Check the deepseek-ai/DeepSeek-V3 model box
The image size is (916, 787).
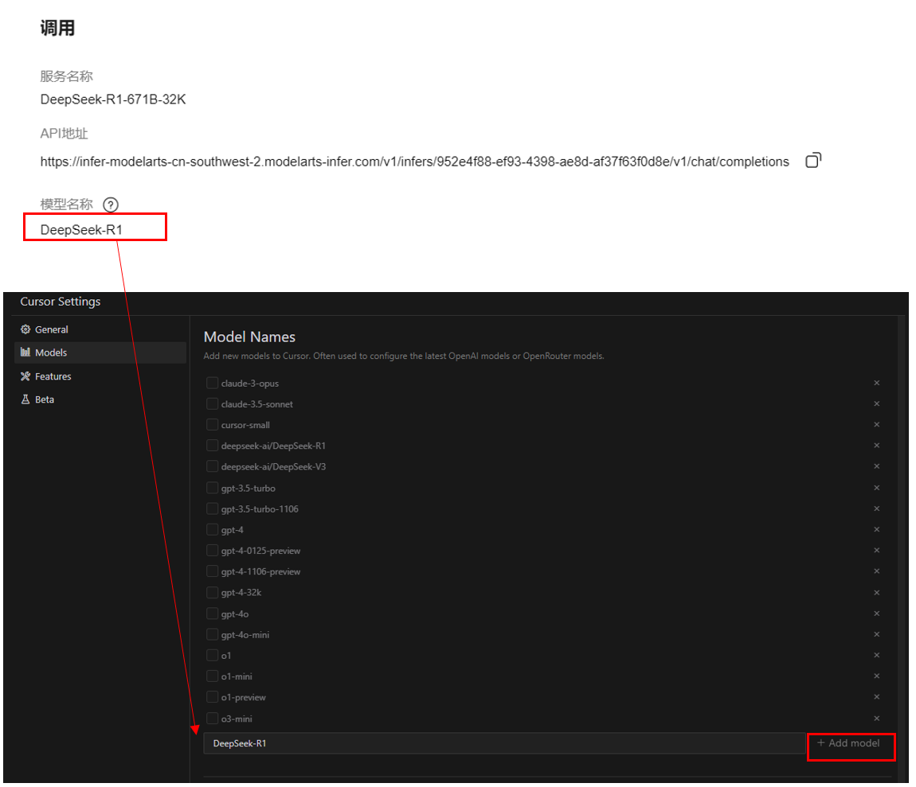[x=212, y=466]
